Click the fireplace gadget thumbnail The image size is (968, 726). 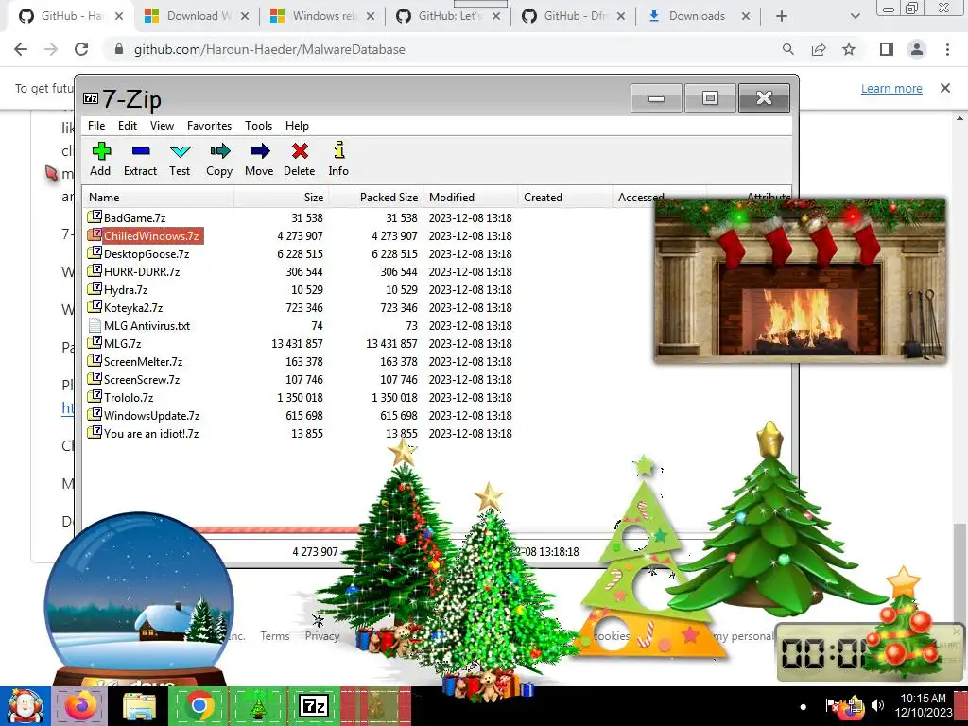coord(800,281)
